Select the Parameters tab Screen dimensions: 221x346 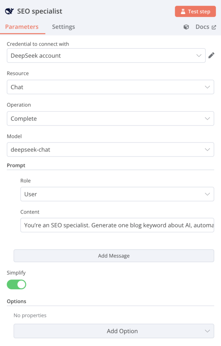pos(22,27)
